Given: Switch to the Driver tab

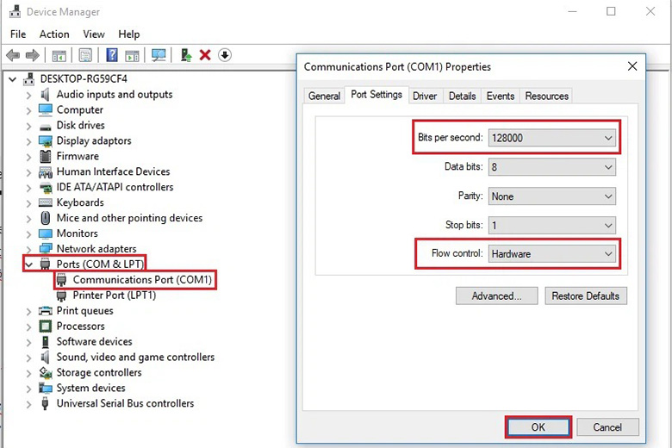Looking at the screenshot, I should click(x=425, y=96).
